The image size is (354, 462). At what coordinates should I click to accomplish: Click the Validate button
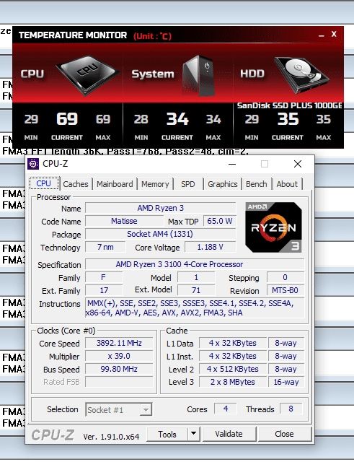[229, 434]
